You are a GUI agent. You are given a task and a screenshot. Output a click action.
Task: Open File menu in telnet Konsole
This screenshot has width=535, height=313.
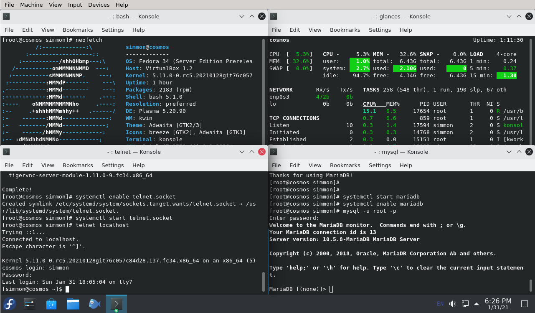[9, 165]
